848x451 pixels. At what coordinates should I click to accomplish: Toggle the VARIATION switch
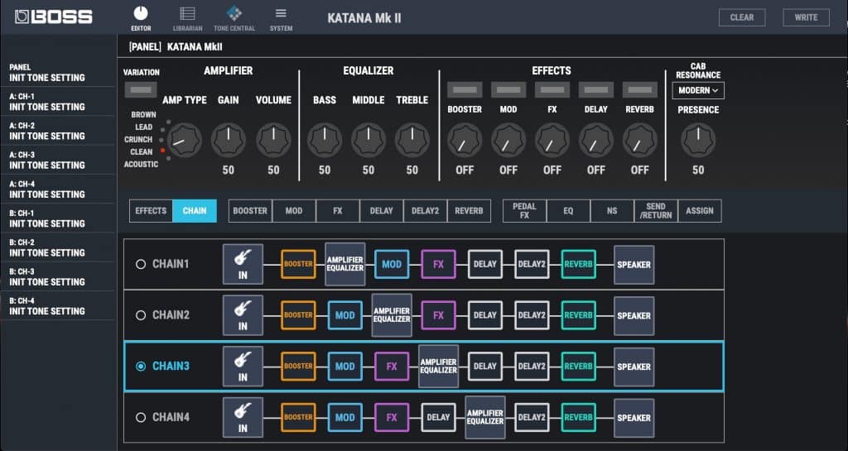click(141, 89)
